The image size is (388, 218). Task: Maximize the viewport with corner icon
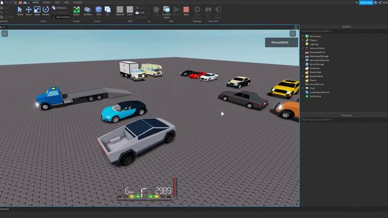click(296, 27)
